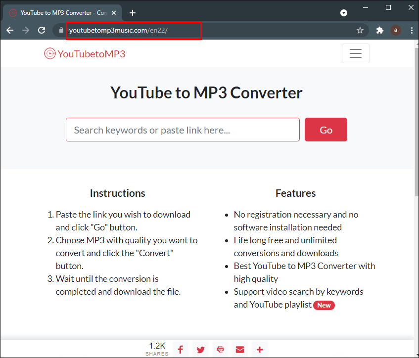Click the YouTubetoMP3 logo link
The width and height of the screenshot is (419, 358).
[85, 54]
